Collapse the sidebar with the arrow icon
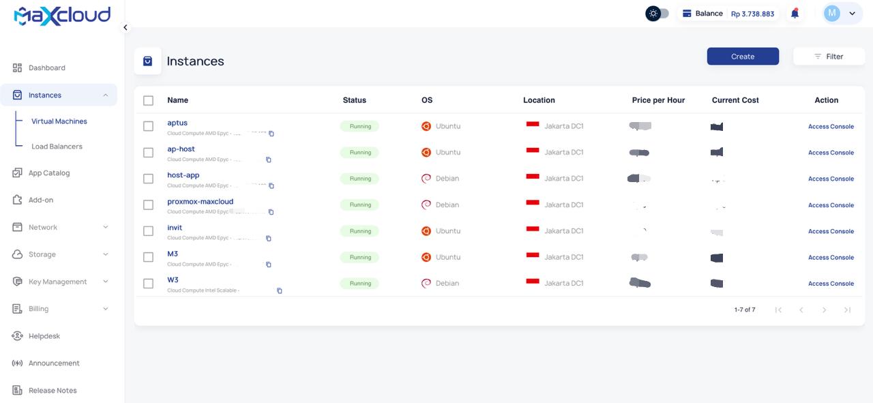 click(125, 27)
